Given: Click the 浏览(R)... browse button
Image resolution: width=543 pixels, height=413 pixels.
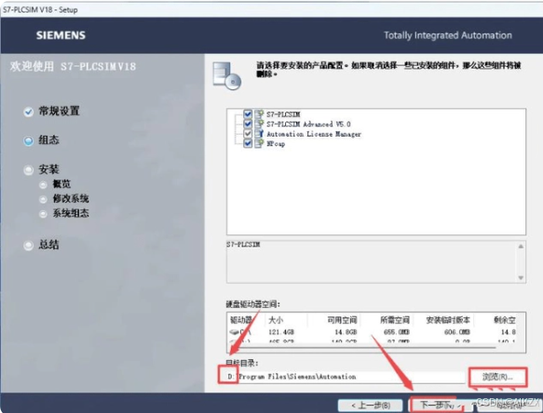Looking at the screenshot, I should point(497,377).
